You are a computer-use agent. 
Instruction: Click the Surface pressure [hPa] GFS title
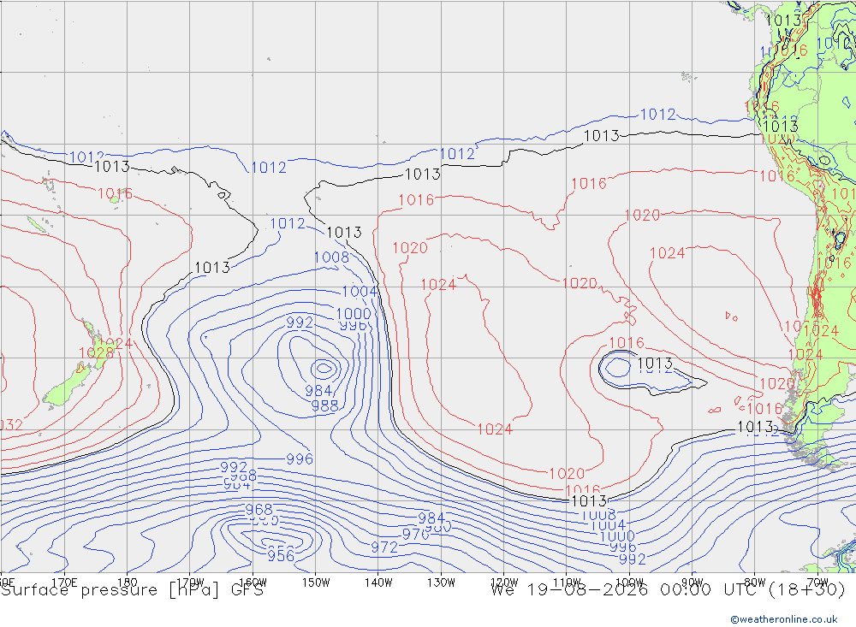pyautogui.click(x=132, y=590)
